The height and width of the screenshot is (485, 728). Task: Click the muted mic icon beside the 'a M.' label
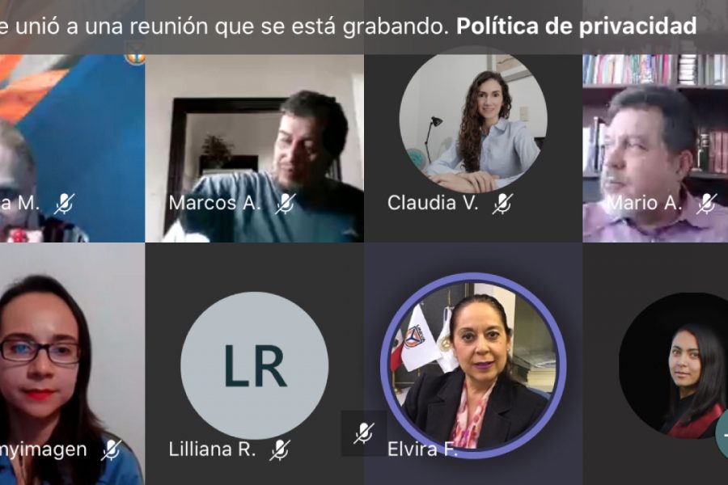pos(64,203)
